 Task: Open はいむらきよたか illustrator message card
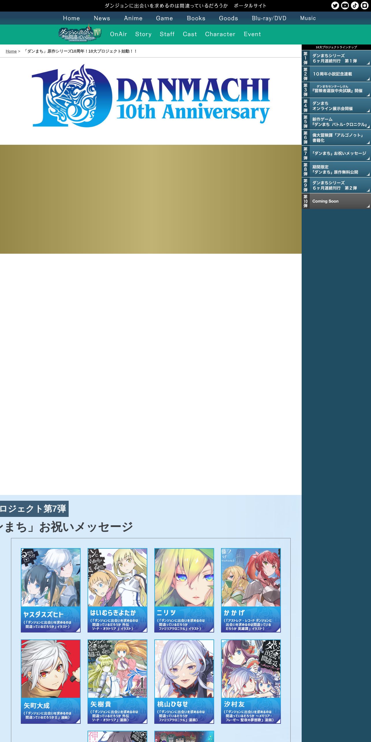(x=117, y=590)
